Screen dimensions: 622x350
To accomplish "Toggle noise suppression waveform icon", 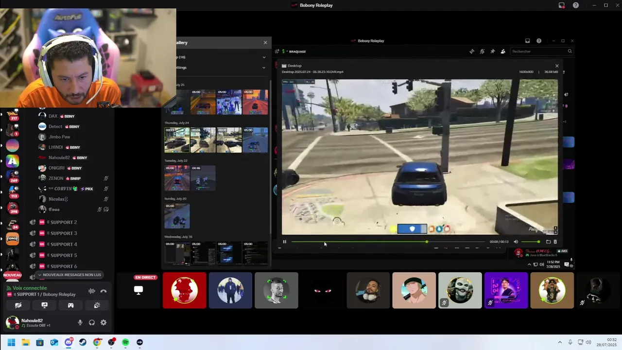I will click(92, 291).
